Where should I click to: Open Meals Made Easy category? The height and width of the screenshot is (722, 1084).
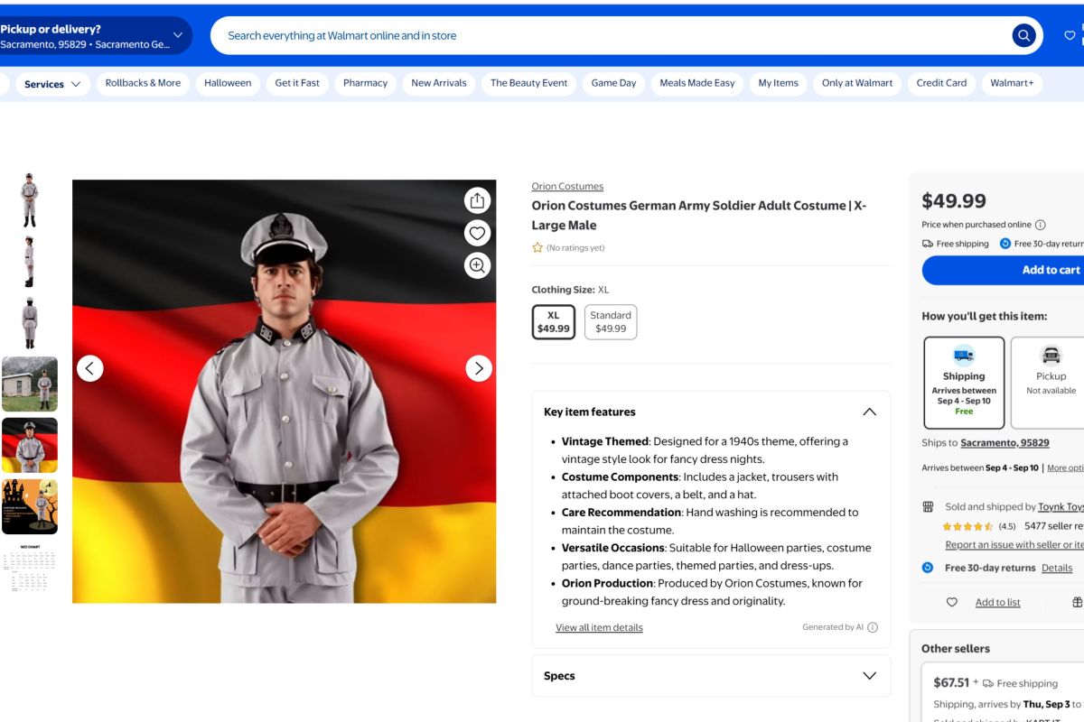697,83
